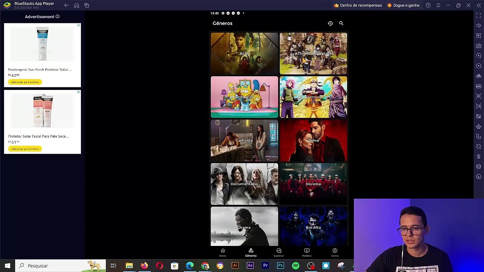Screen dimensions: 484x272
Task: Open the Conta account tab
Action: pos(335,252)
